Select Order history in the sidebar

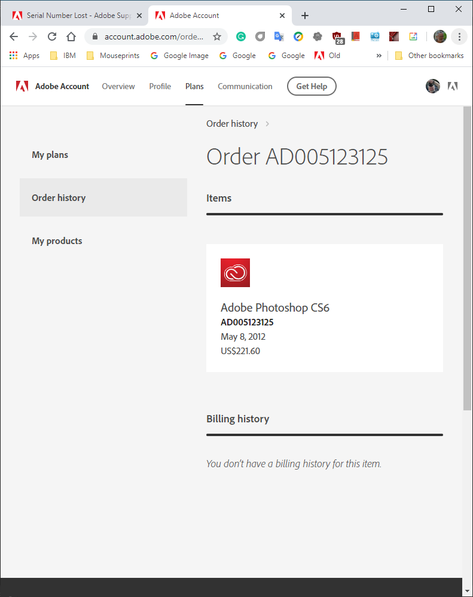(x=103, y=197)
